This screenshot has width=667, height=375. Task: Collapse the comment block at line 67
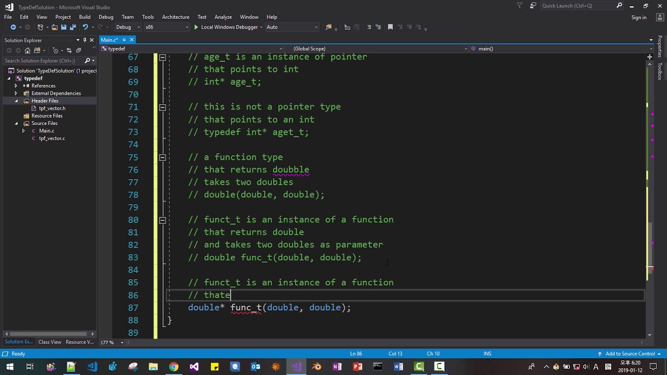[x=162, y=57]
